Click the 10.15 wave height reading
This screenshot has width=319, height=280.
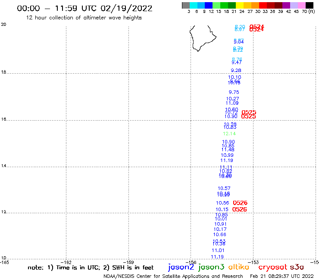(x=222, y=209)
